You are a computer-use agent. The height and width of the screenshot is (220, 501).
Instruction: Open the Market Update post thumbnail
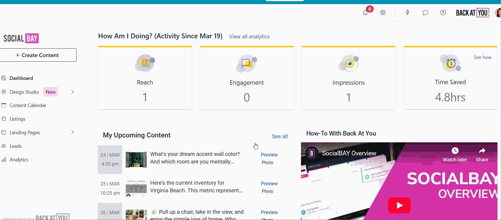pyautogui.click(x=136, y=188)
